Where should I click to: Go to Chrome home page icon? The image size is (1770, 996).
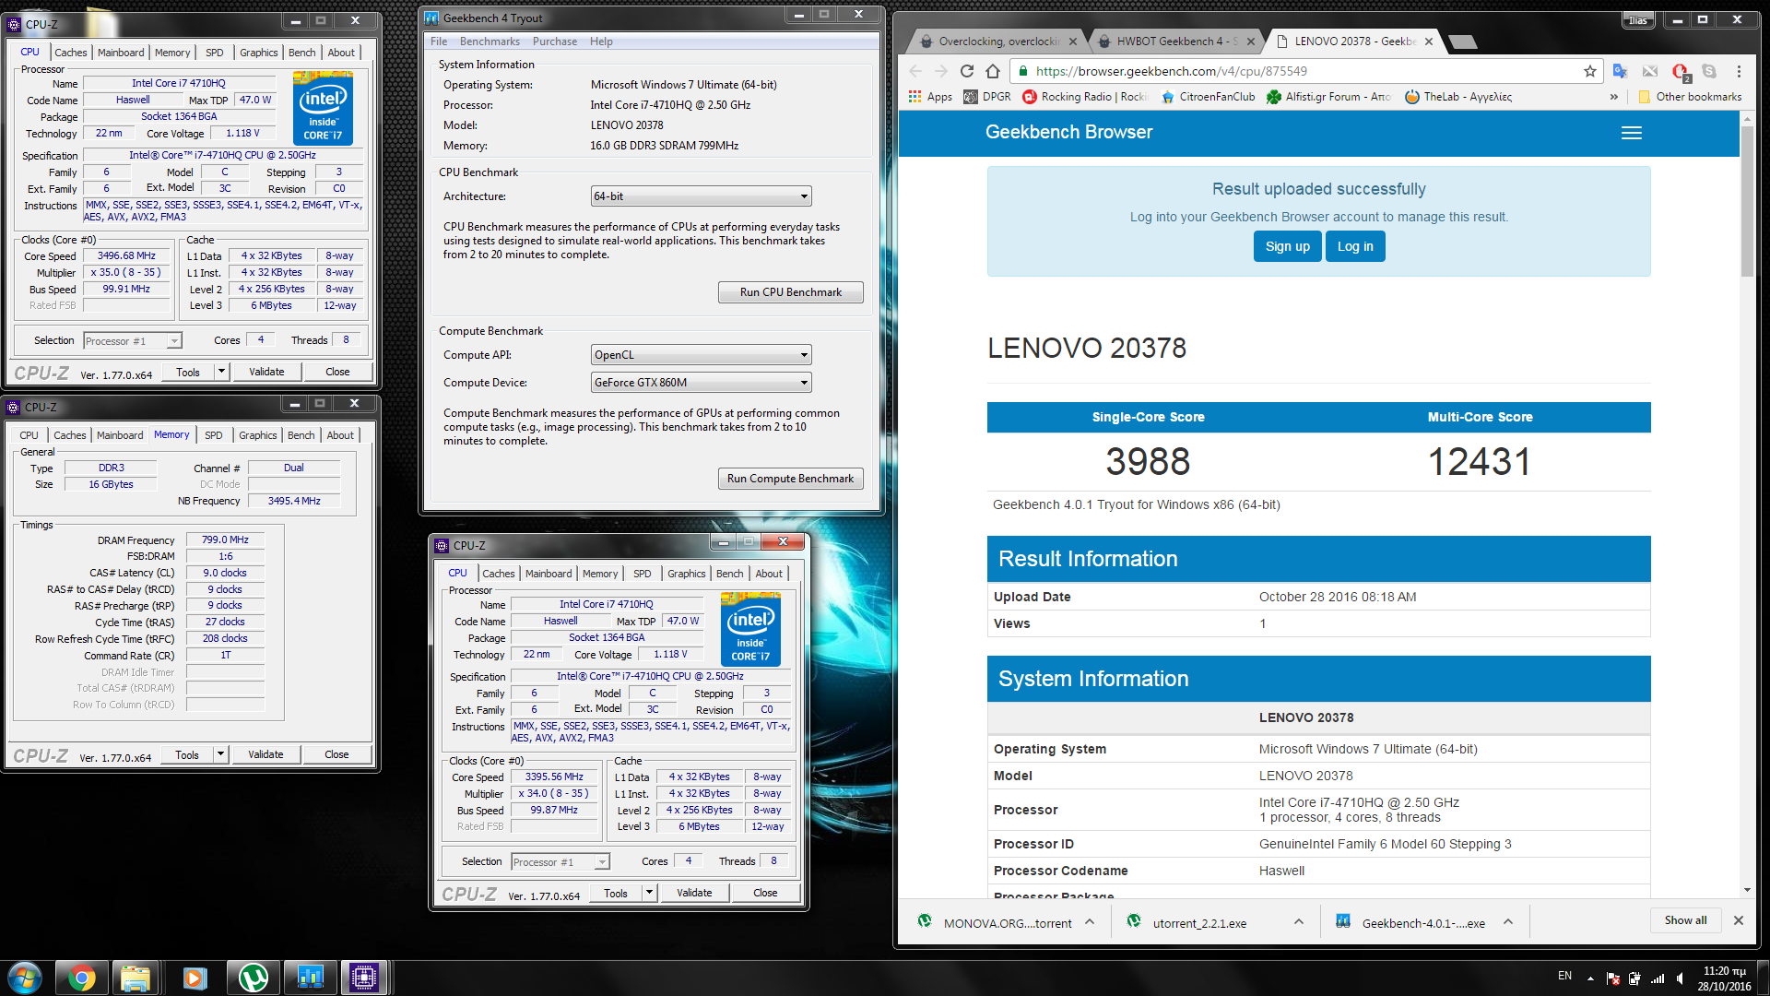(x=992, y=71)
